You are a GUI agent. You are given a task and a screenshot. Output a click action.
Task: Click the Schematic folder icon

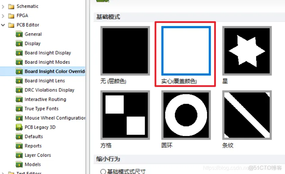tap(11, 6)
